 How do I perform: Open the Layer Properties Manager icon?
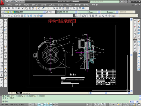click(x=3, y=12)
